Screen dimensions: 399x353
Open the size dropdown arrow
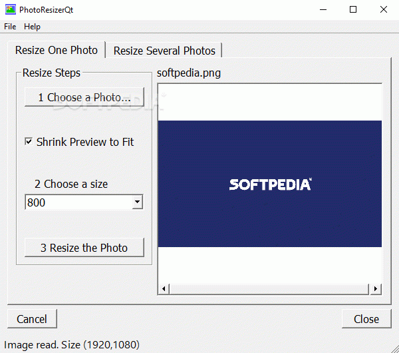click(x=137, y=202)
